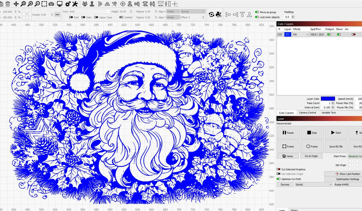Open the Fill mode dropdown for layer C01
Screen dimensions: 362x211
(300, 34)
